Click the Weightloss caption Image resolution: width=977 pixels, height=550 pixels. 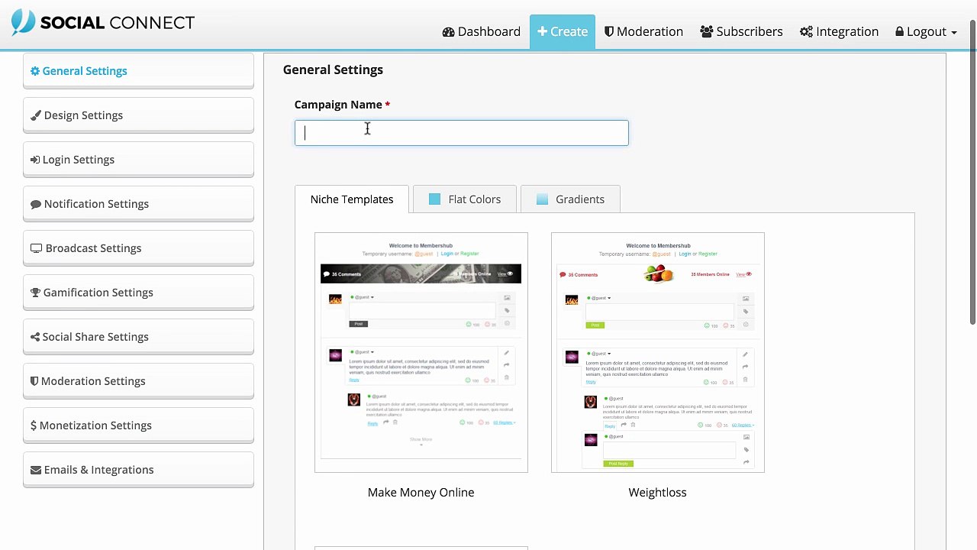click(x=658, y=493)
